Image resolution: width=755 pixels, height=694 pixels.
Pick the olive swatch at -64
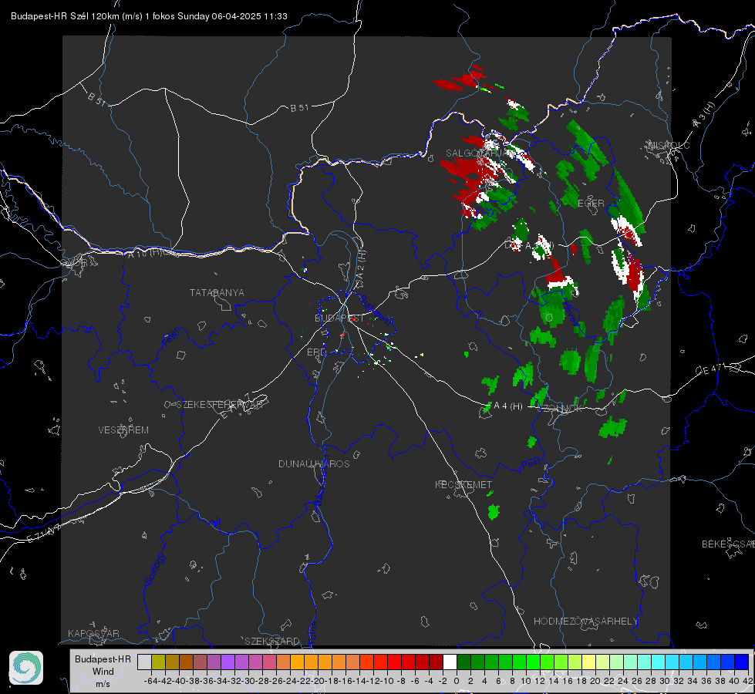pyautogui.click(x=158, y=662)
